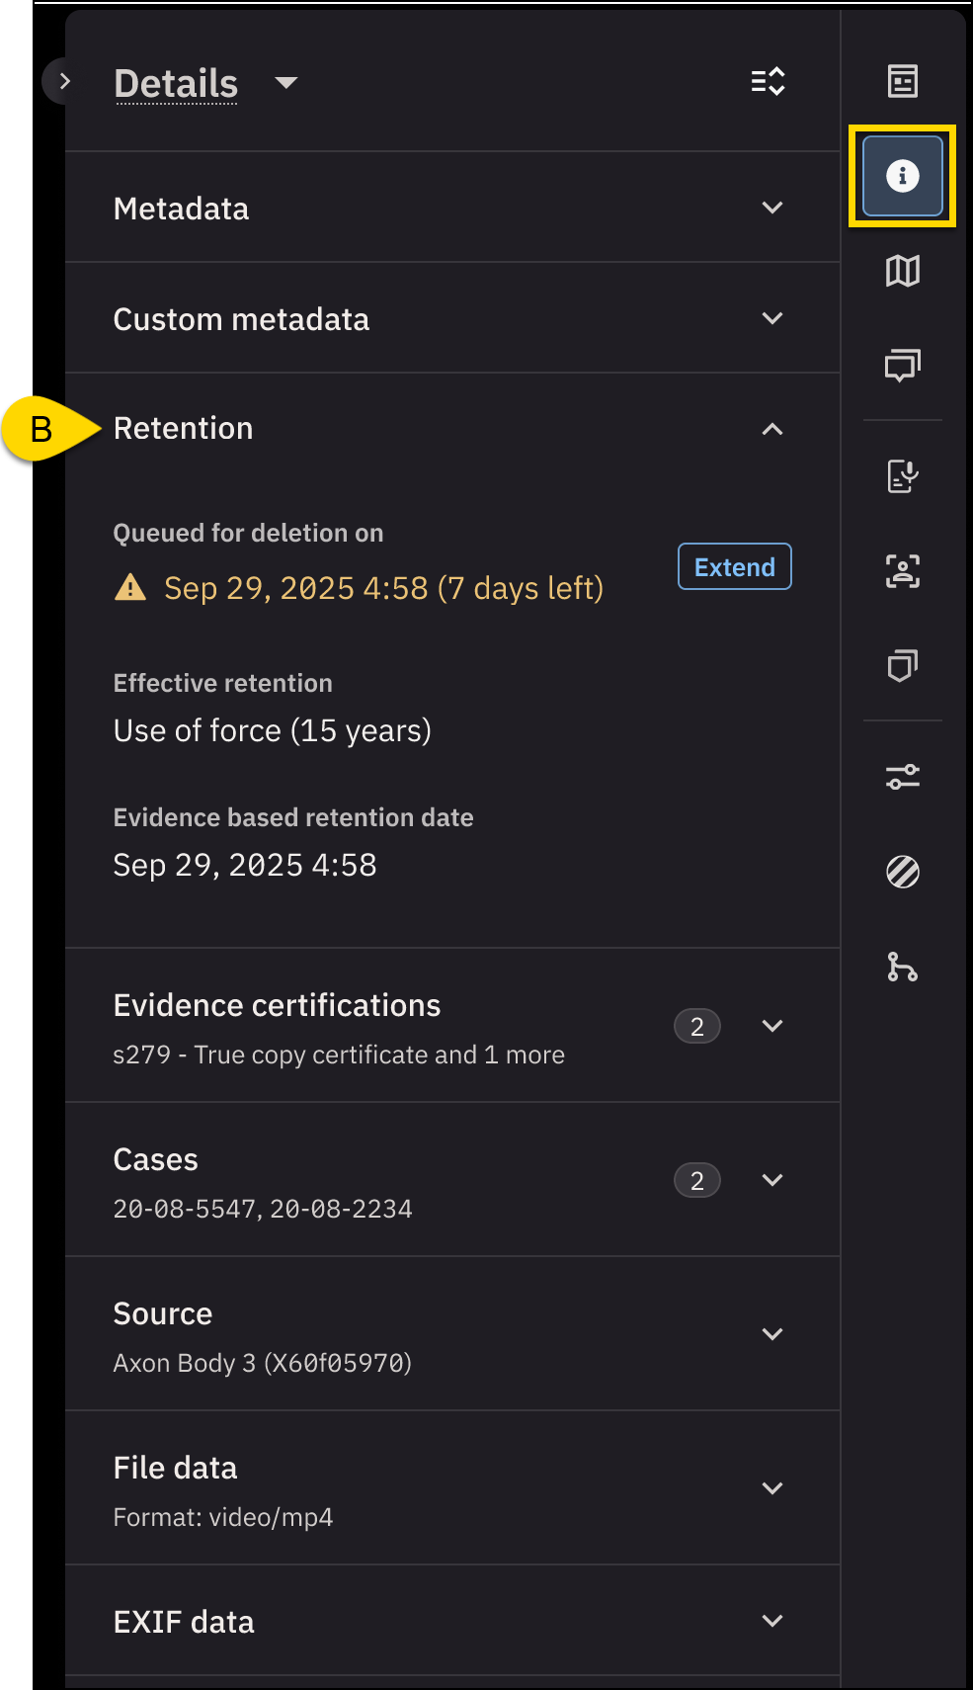Viewport: 973px width, 1690px height.
Task: Expand the Cases section
Action: click(x=771, y=1180)
